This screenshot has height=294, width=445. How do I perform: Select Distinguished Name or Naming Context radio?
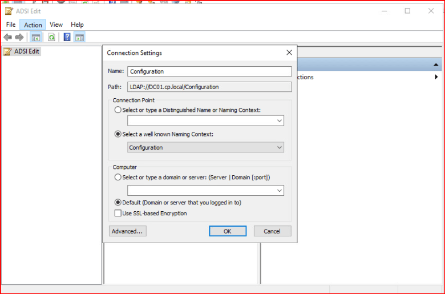click(x=118, y=110)
